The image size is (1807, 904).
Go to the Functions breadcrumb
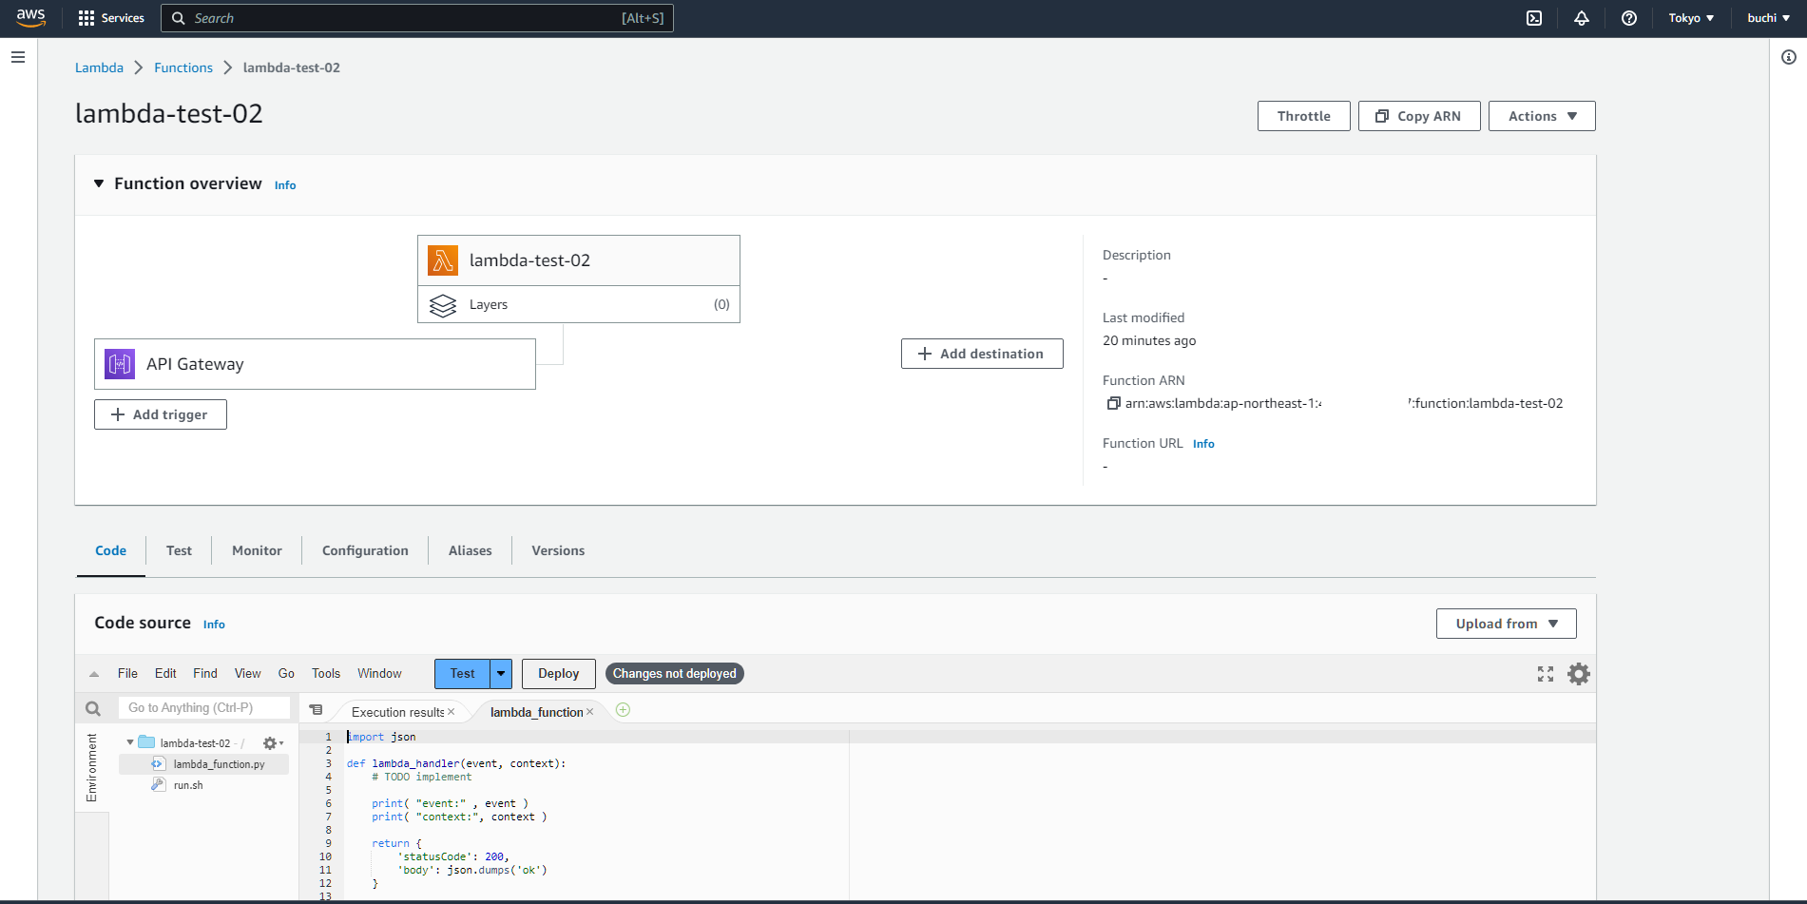coord(183,67)
